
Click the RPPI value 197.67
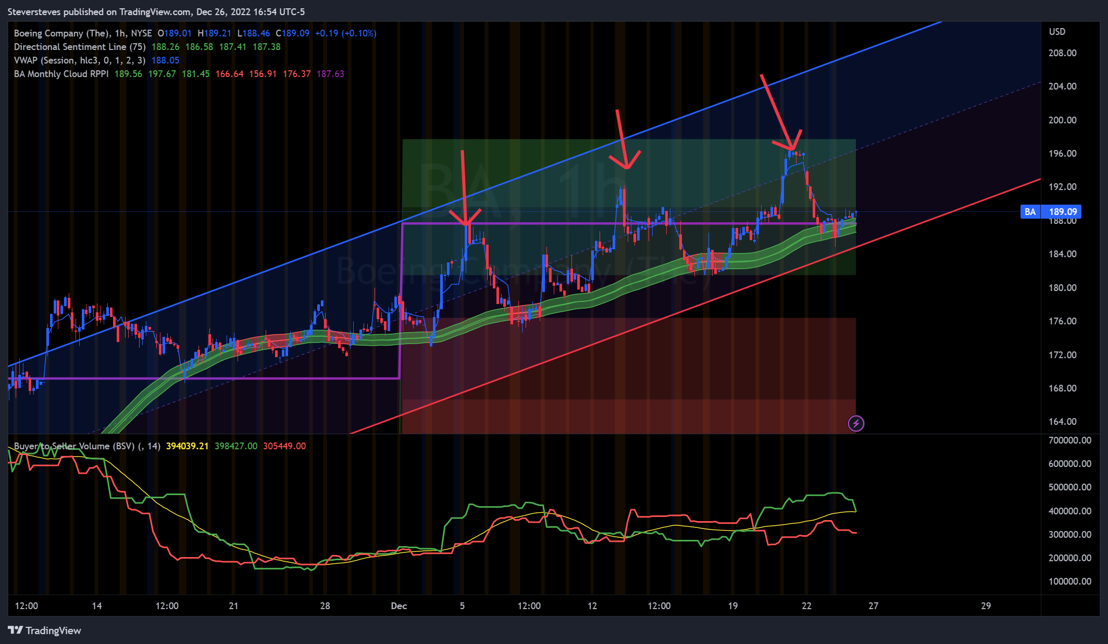162,74
